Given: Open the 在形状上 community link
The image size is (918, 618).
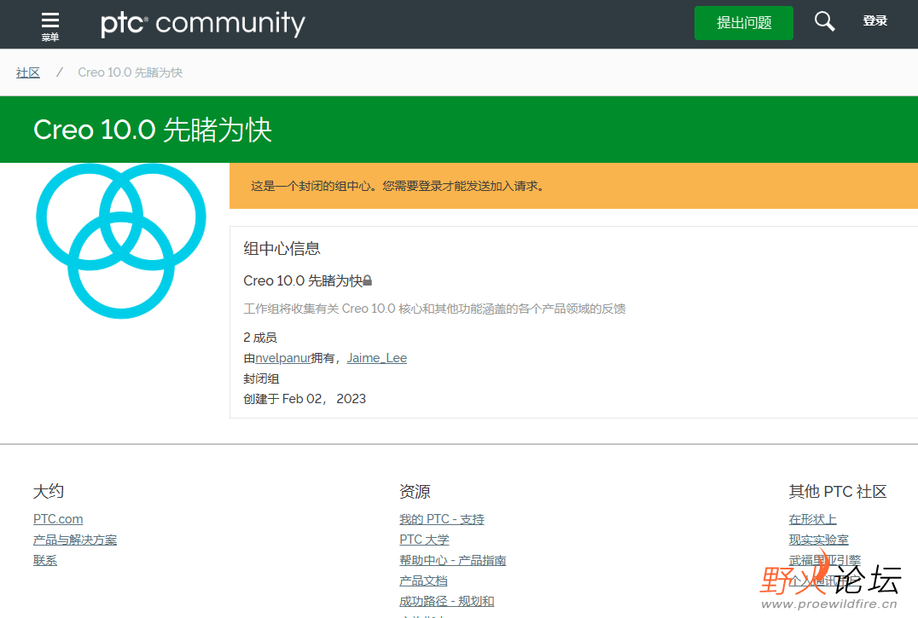Looking at the screenshot, I should tap(812, 519).
